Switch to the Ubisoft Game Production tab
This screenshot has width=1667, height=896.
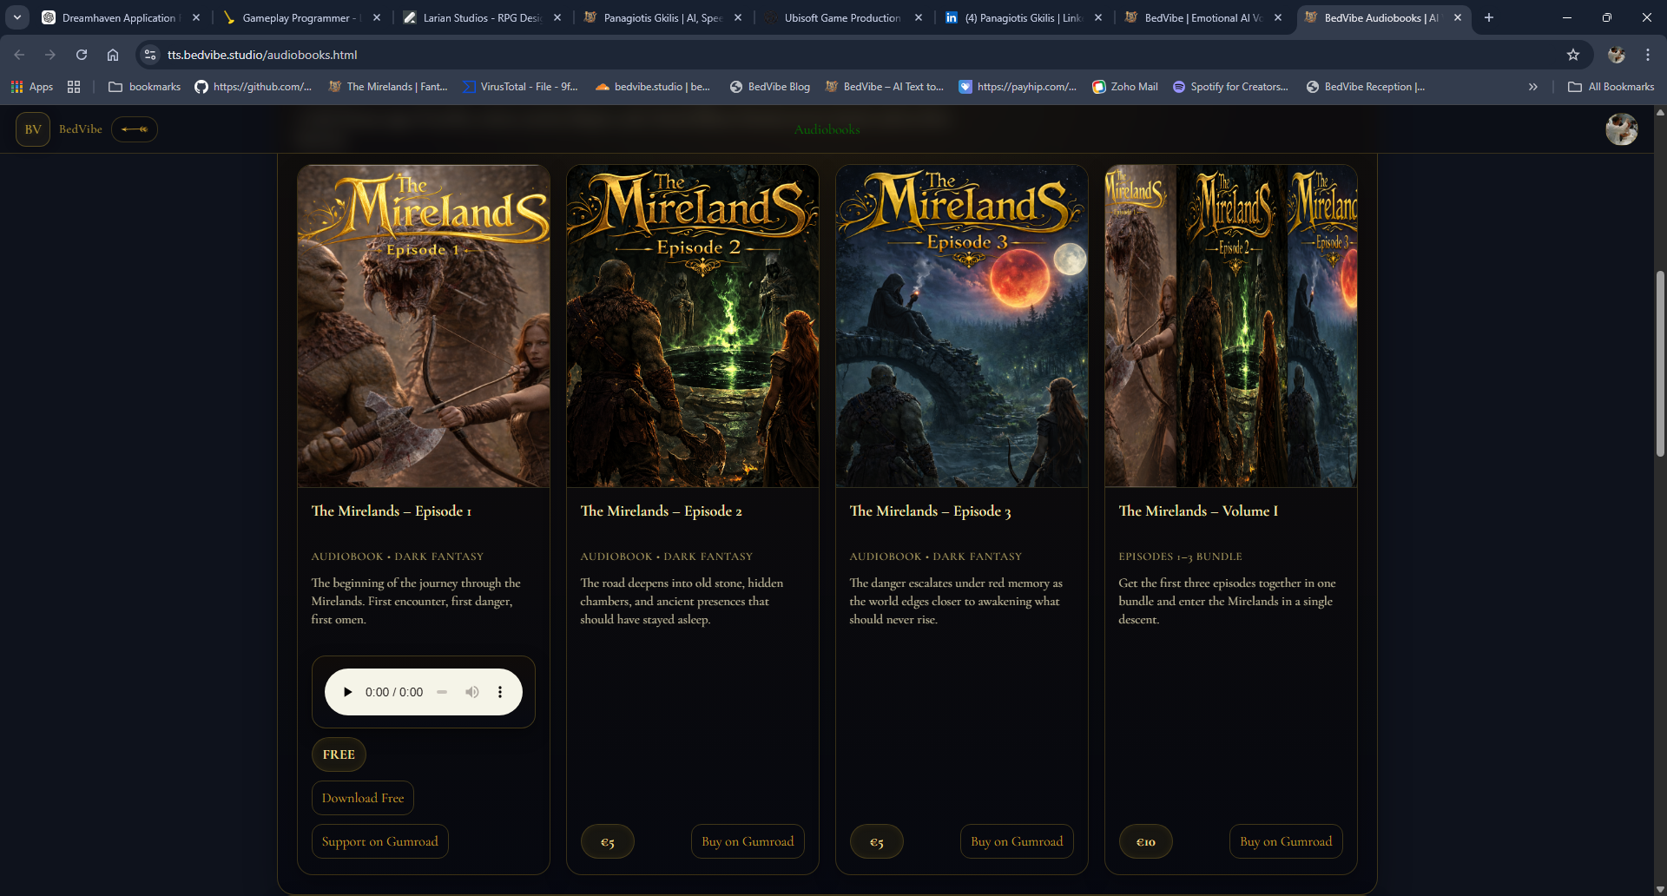coord(844,17)
